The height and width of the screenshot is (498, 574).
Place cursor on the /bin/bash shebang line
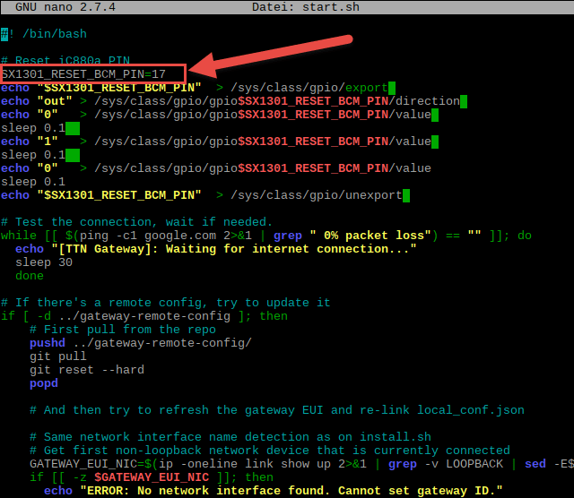click(x=45, y=33)
